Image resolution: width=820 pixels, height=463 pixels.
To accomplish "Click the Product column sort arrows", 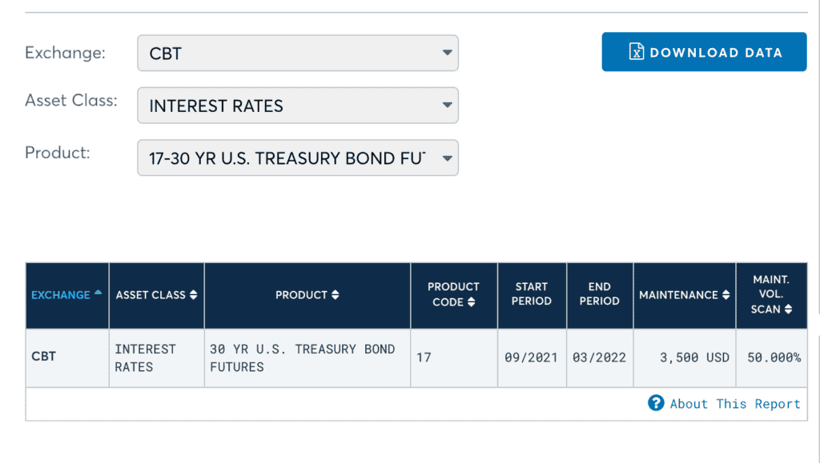I will (x=335, y=295).
